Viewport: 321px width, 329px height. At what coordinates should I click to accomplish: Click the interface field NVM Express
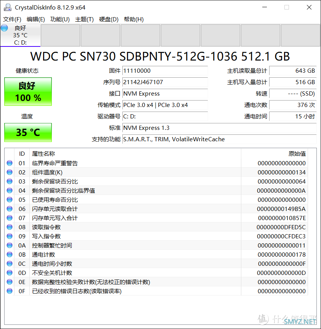(x=165, y=94)
